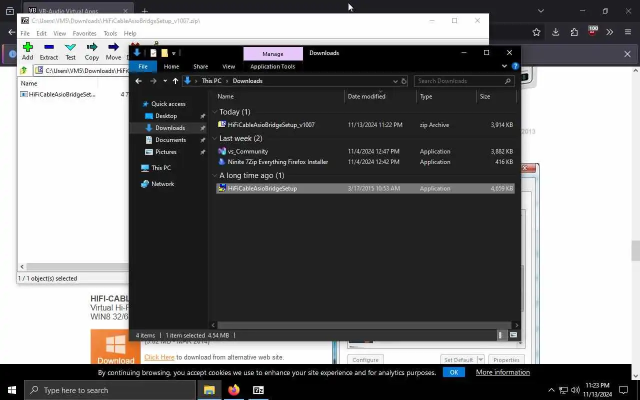Open the Windows notification center icon
This screenshot has height=400, width=640.
623,390
